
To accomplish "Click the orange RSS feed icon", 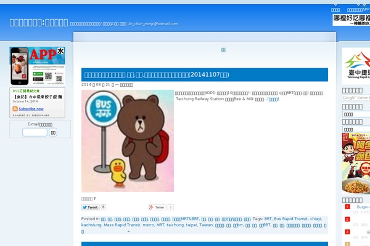I will tap(15, 109).
